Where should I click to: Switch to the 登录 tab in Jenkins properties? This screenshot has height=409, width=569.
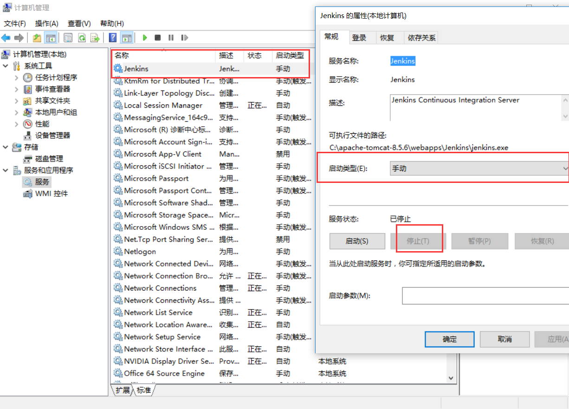[x=359, y=38]
